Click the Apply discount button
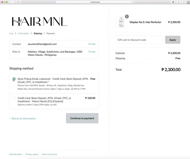Screen dimensions: 190x159 click(173, 40)
